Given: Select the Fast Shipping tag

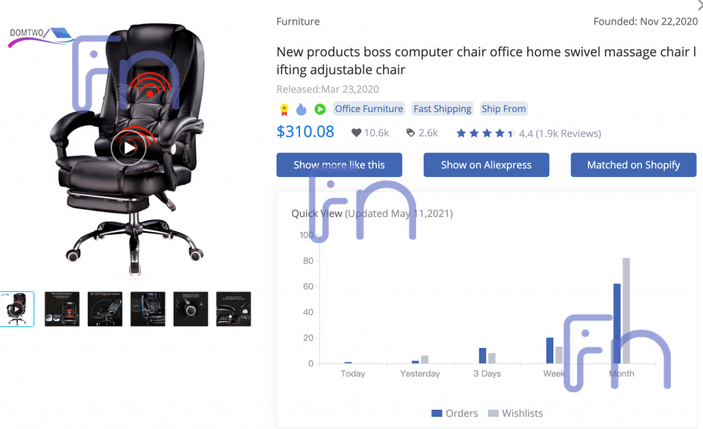Looking at the screenshot, I should (x=443, y=109).
